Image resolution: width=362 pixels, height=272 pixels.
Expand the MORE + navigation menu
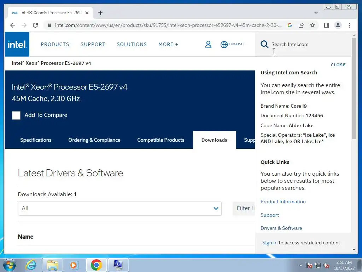168,44
